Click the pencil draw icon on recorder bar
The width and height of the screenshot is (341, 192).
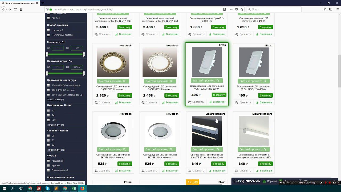click(x=322, y=183)
